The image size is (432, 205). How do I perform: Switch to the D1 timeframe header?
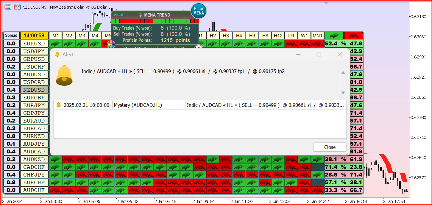(291, 36)
